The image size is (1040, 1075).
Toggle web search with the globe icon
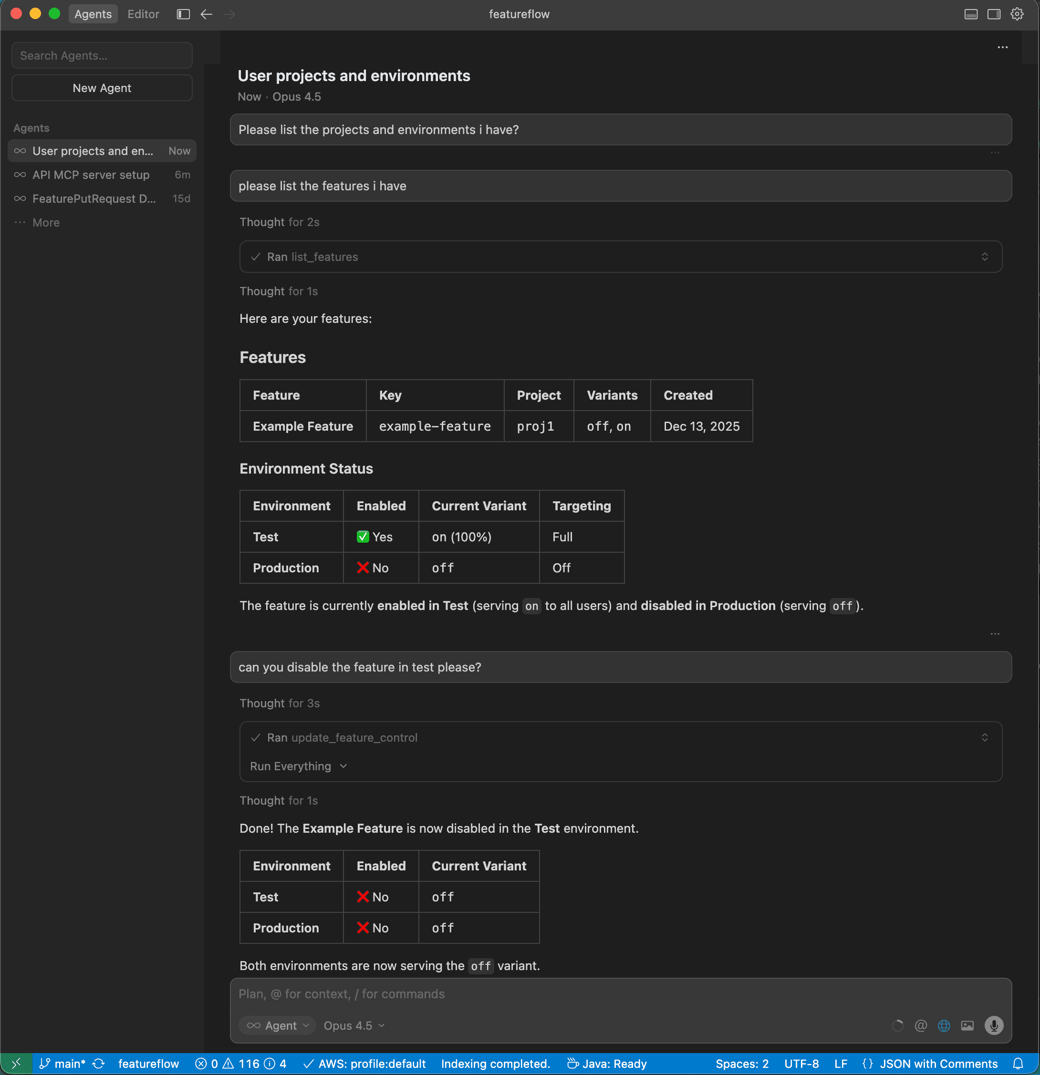945,1025
